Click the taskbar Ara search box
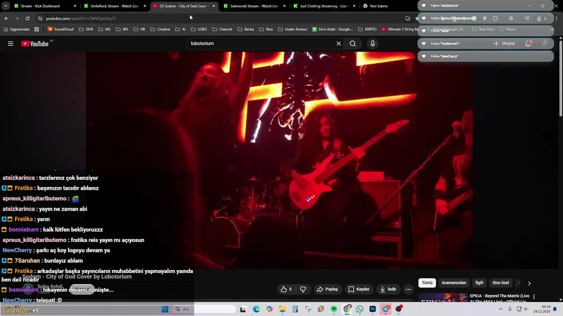The width and height of the screenshot is (563, 316). click(x=204, y=309)
